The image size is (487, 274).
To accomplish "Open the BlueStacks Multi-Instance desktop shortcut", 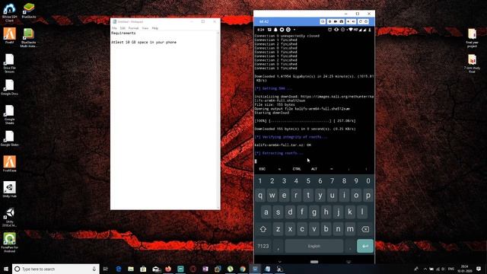I will [29, 38].
